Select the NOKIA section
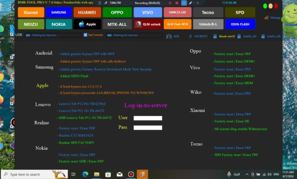This screenshot has width=297, height=179. [59, 24]
